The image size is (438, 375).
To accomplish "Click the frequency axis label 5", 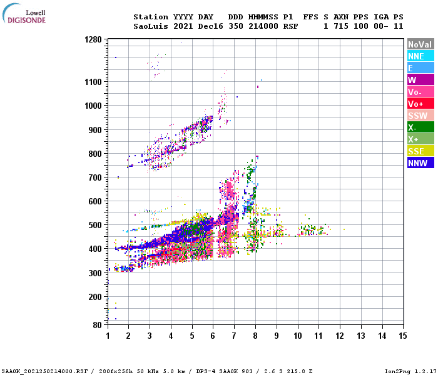I will pyautogui.click(x=192, y=336).
